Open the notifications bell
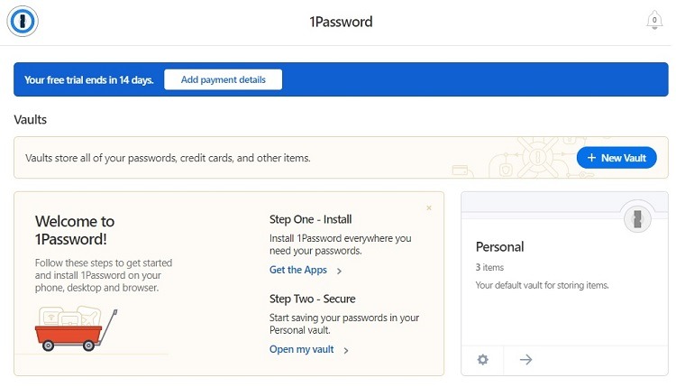676x387 pixels. [x=654, y=20]
